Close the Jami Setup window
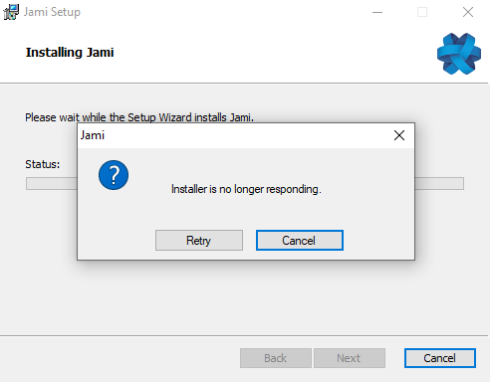Viewport: 490px width, 382px height. point(468,12)
